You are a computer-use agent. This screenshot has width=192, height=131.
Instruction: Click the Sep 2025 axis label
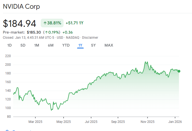(x=118, y=122)
